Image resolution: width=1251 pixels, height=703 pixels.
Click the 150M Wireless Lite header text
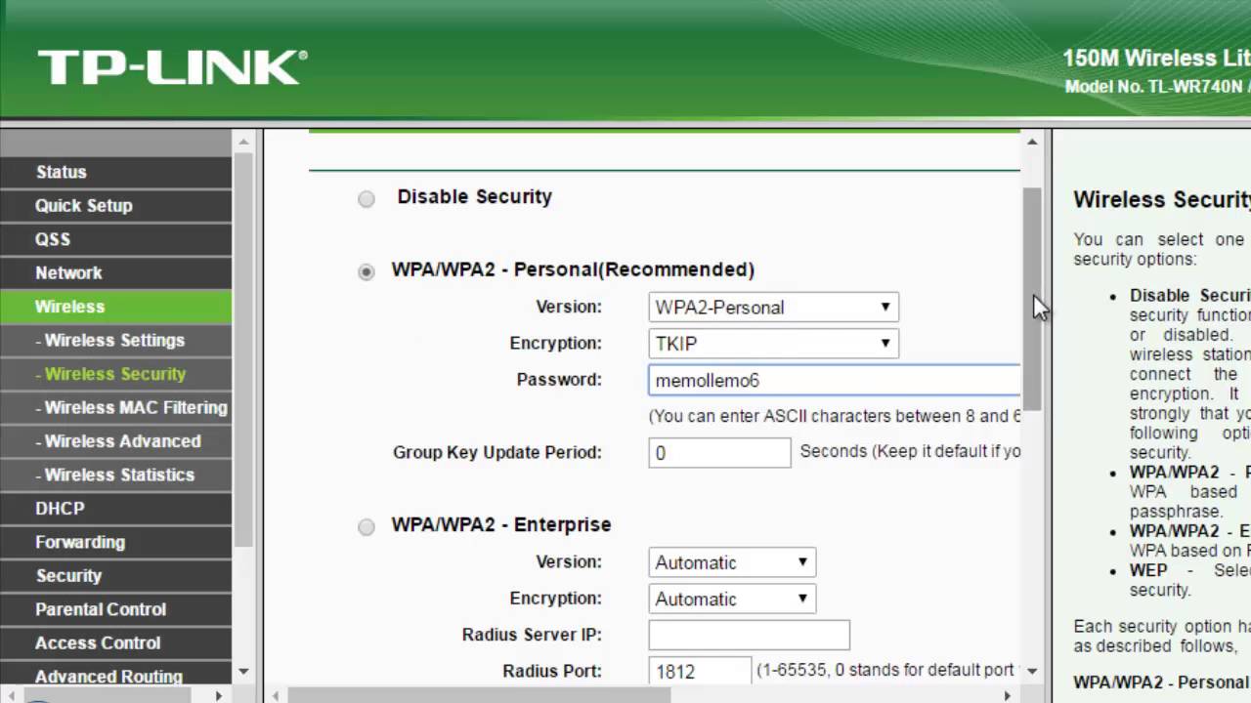click(x=1156, y=59)
